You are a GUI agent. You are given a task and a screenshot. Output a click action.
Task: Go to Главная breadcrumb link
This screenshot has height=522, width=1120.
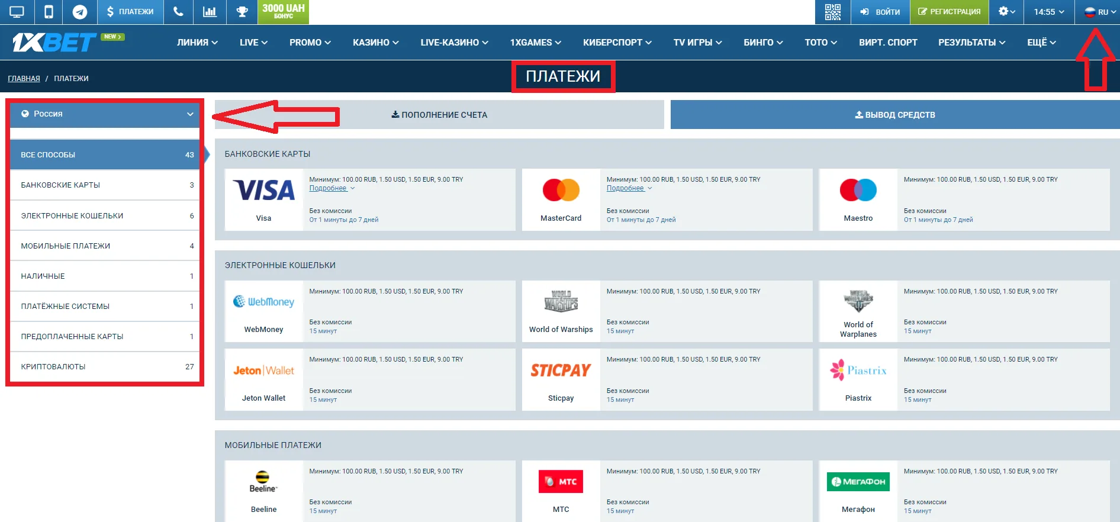click(24, 79)
